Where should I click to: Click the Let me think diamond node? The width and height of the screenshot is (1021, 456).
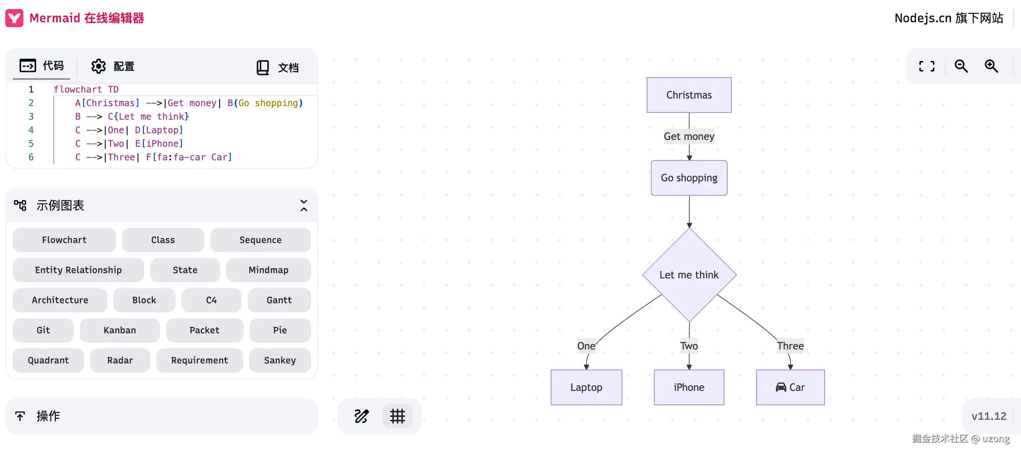pyautogui.click(x=689, y=275)
